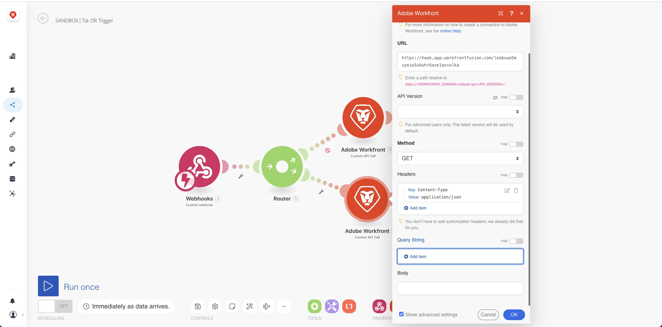The width and height of the screenshot is (662, 327).
Task: Open the orange Text parser brackets icon
Action: point(349,306)
